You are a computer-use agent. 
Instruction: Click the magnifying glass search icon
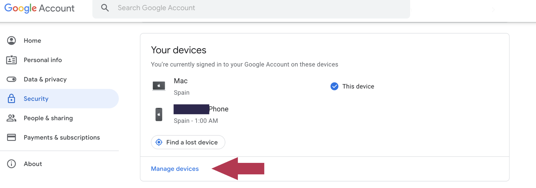click(105, 8)
